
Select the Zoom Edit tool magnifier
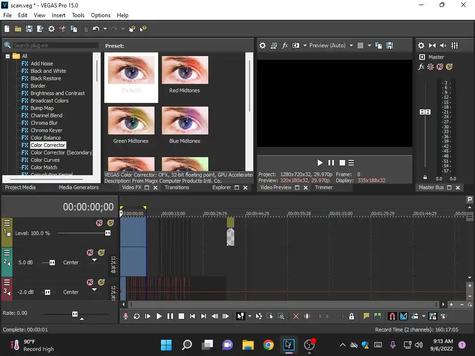[x=281, y=316]
